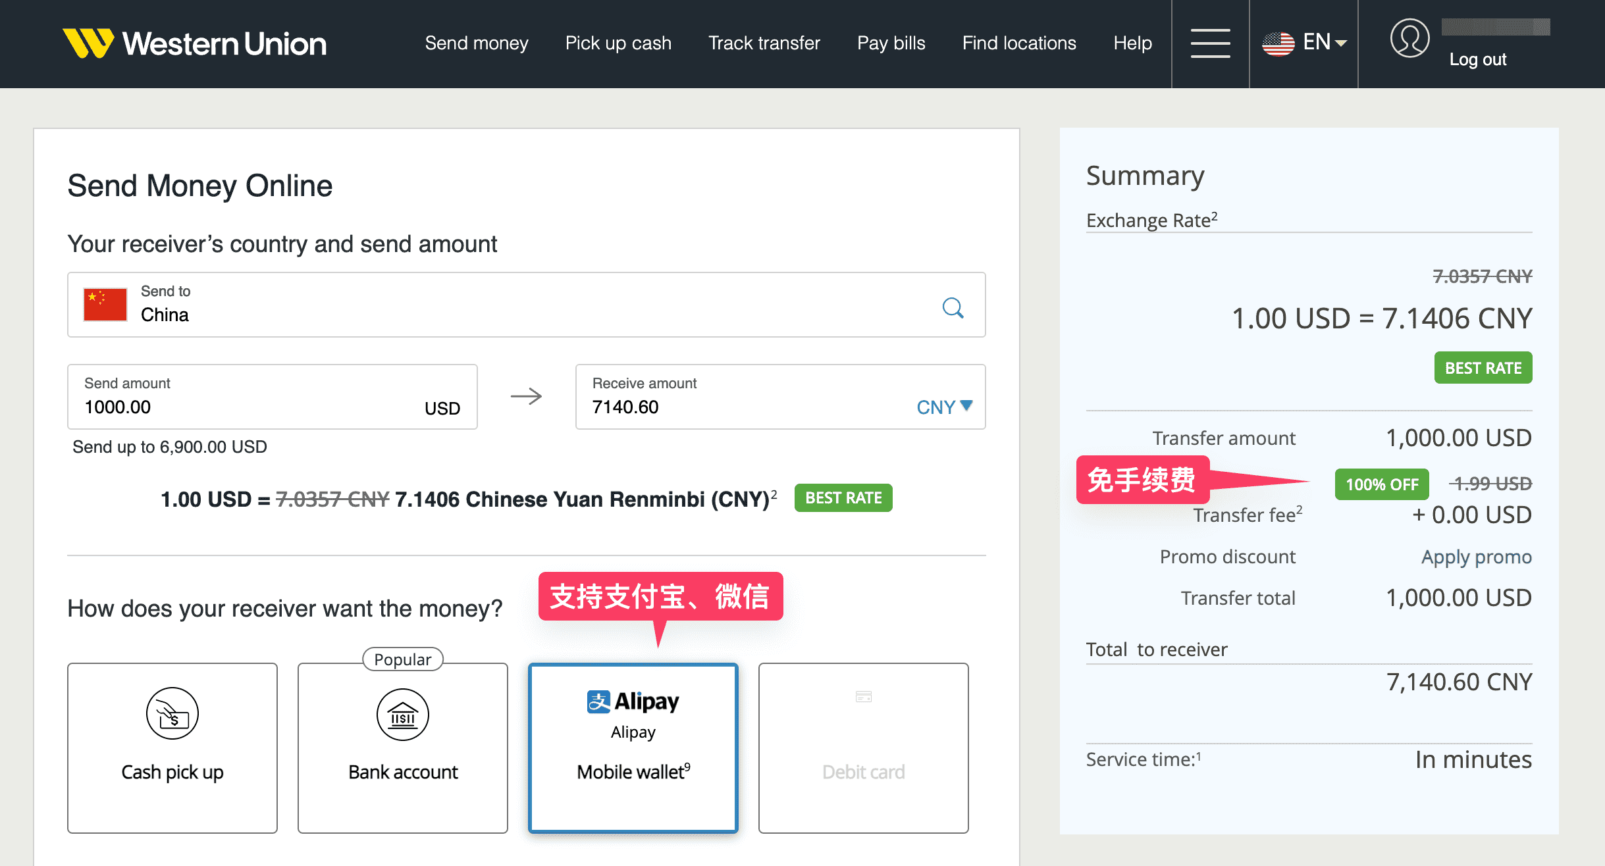
Task: Click the China flag icon
Action: 105,305
